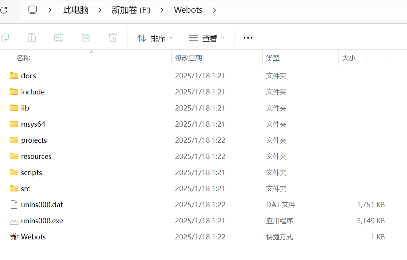The height and width of the screenshot is (260, 407).
Task: Click the modified date of resources folder
Action: coord(200,156)
